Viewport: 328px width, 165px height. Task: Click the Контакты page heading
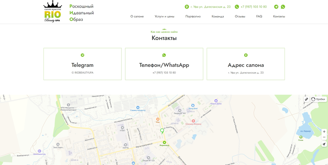pos(164,38)
